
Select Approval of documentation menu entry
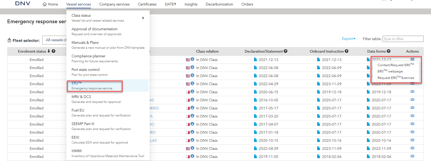tap(108, 31)
